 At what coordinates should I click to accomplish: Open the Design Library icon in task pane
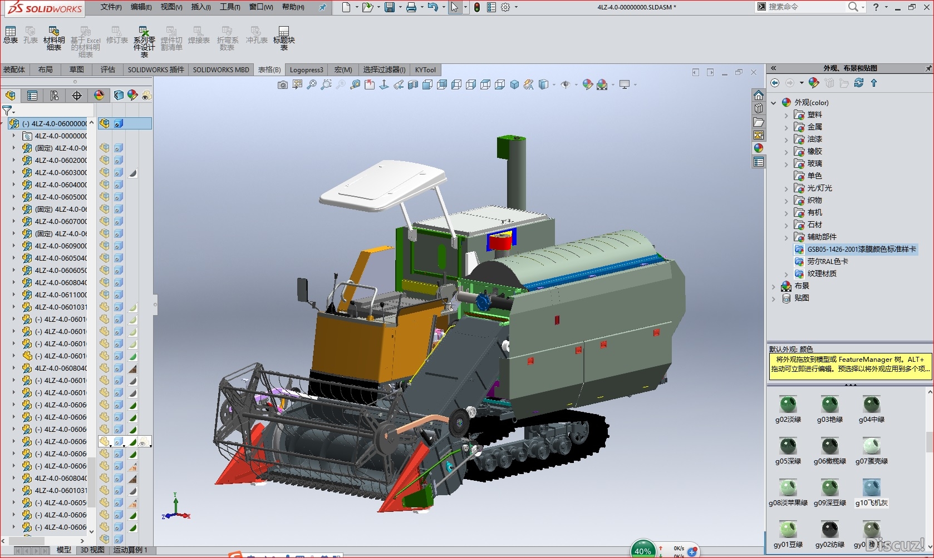[x=759, y=109]
